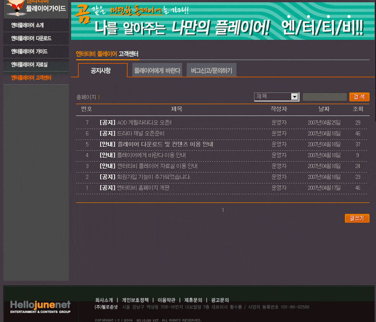Click the top banner 나만의 플레이어
The image size is (376, 322).
click(223, 21)
